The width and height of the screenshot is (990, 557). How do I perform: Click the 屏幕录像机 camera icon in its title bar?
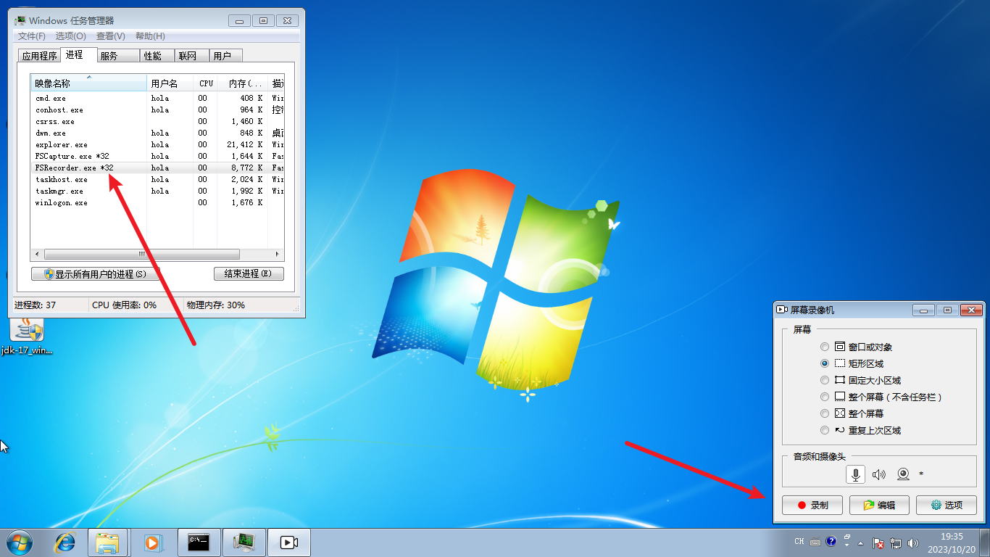tap(781, 310)
